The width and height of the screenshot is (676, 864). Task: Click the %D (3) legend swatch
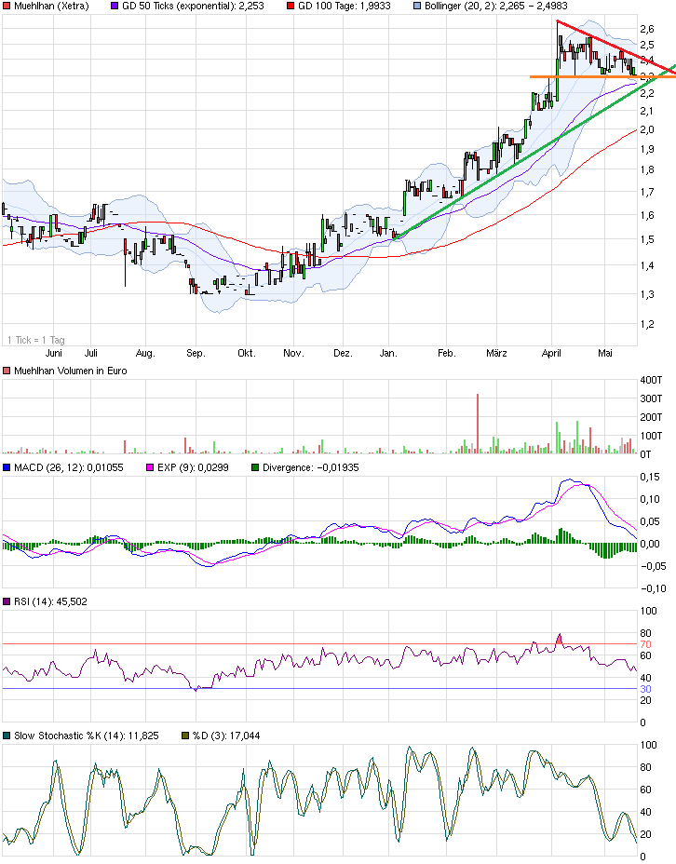[184, 736]
